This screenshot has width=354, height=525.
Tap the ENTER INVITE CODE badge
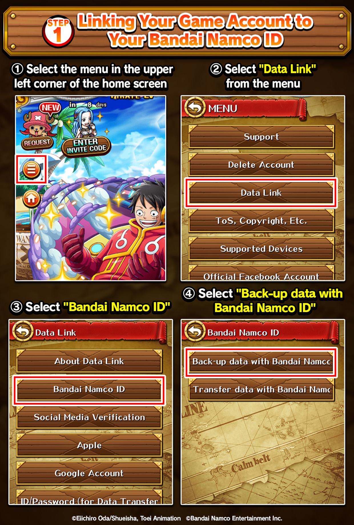click(x=86, y=146)
